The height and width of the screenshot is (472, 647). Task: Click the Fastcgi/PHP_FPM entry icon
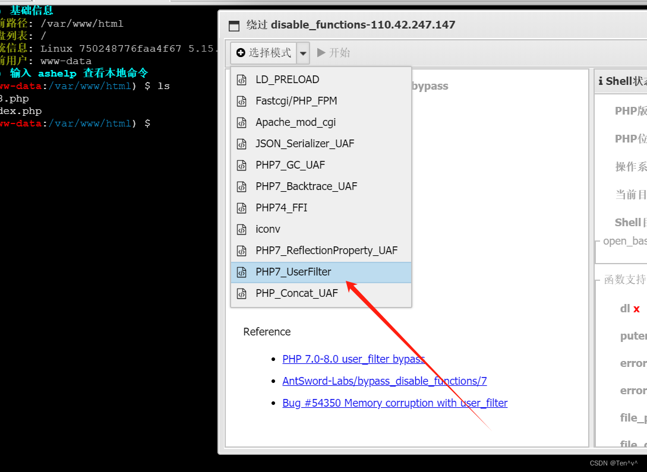tap(242, 100)
